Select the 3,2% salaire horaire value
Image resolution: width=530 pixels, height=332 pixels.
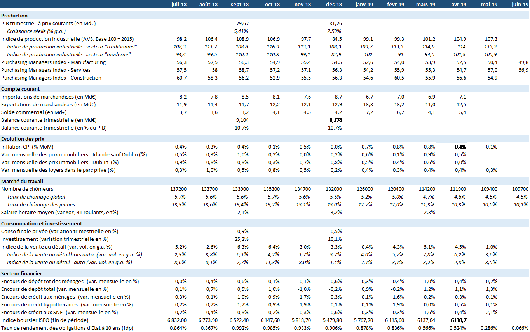(336, 212)
